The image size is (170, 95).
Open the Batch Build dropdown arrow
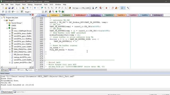pyautogui.click(x=15, y=12)
